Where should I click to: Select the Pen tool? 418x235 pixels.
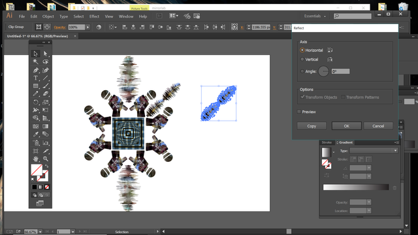(x=35, y=70)
